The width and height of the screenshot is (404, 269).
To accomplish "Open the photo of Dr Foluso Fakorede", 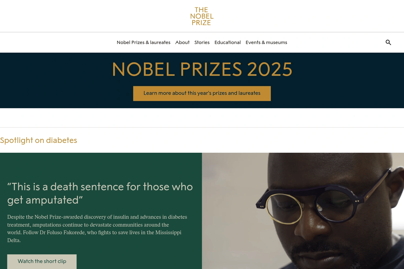I will (x=303, y=211).
